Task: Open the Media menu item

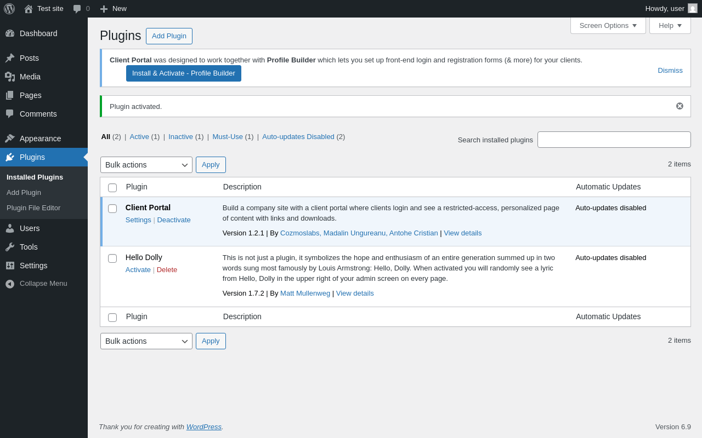Action: (44, 77)
